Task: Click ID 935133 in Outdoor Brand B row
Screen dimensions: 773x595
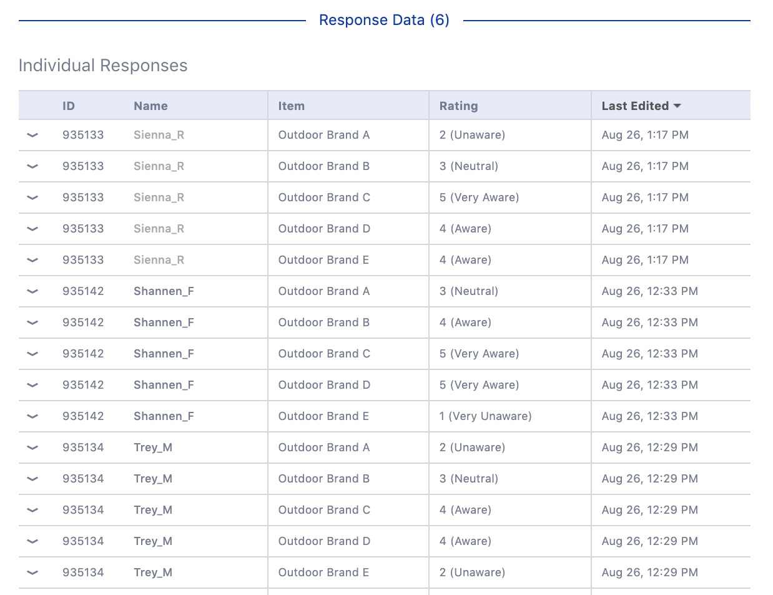Action: (83, 166)
